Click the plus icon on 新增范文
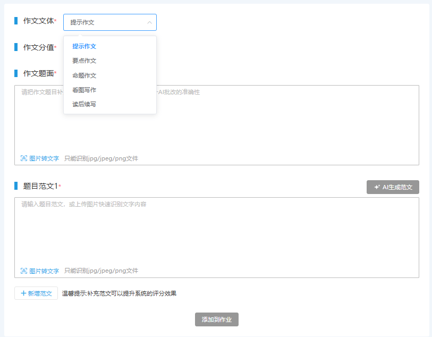The image size is (432, 337). (x=23, y=293)
